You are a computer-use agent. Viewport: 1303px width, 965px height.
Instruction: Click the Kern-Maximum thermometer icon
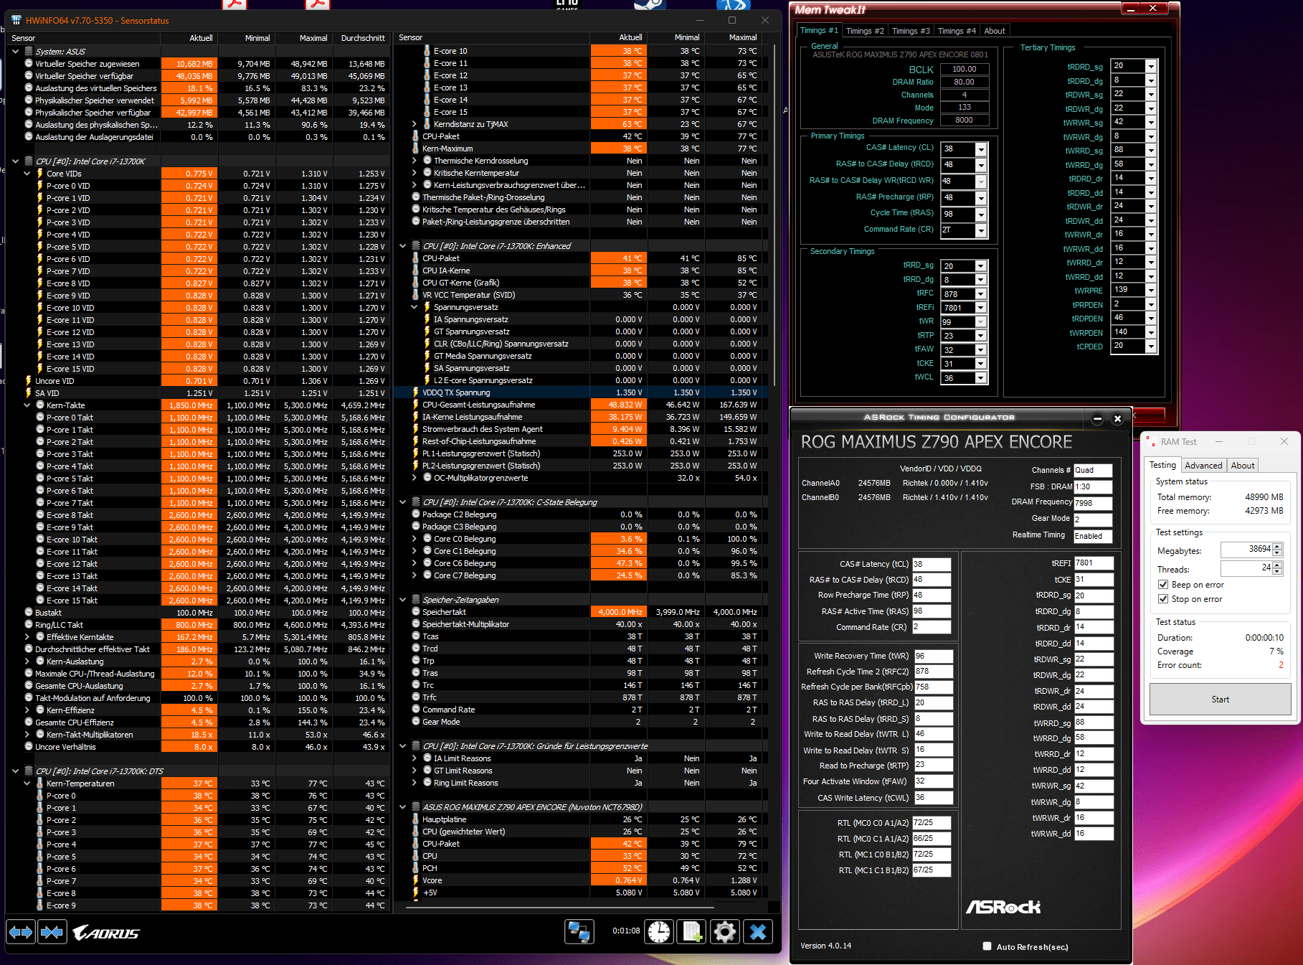pos(416,149)
